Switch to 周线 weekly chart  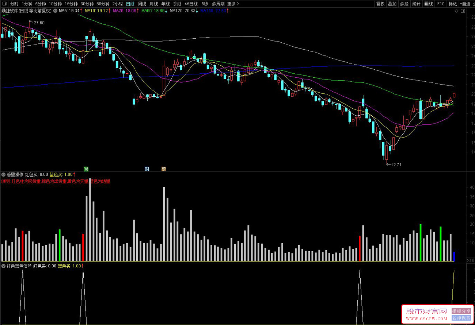[142, 4]
